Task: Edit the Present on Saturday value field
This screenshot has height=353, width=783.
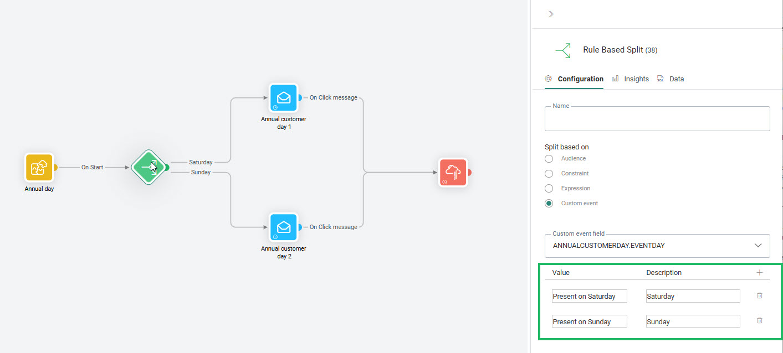Action: tap(589, 296)
